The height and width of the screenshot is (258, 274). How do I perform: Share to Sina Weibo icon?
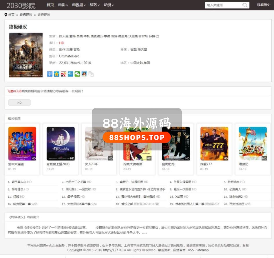[63, 74]
